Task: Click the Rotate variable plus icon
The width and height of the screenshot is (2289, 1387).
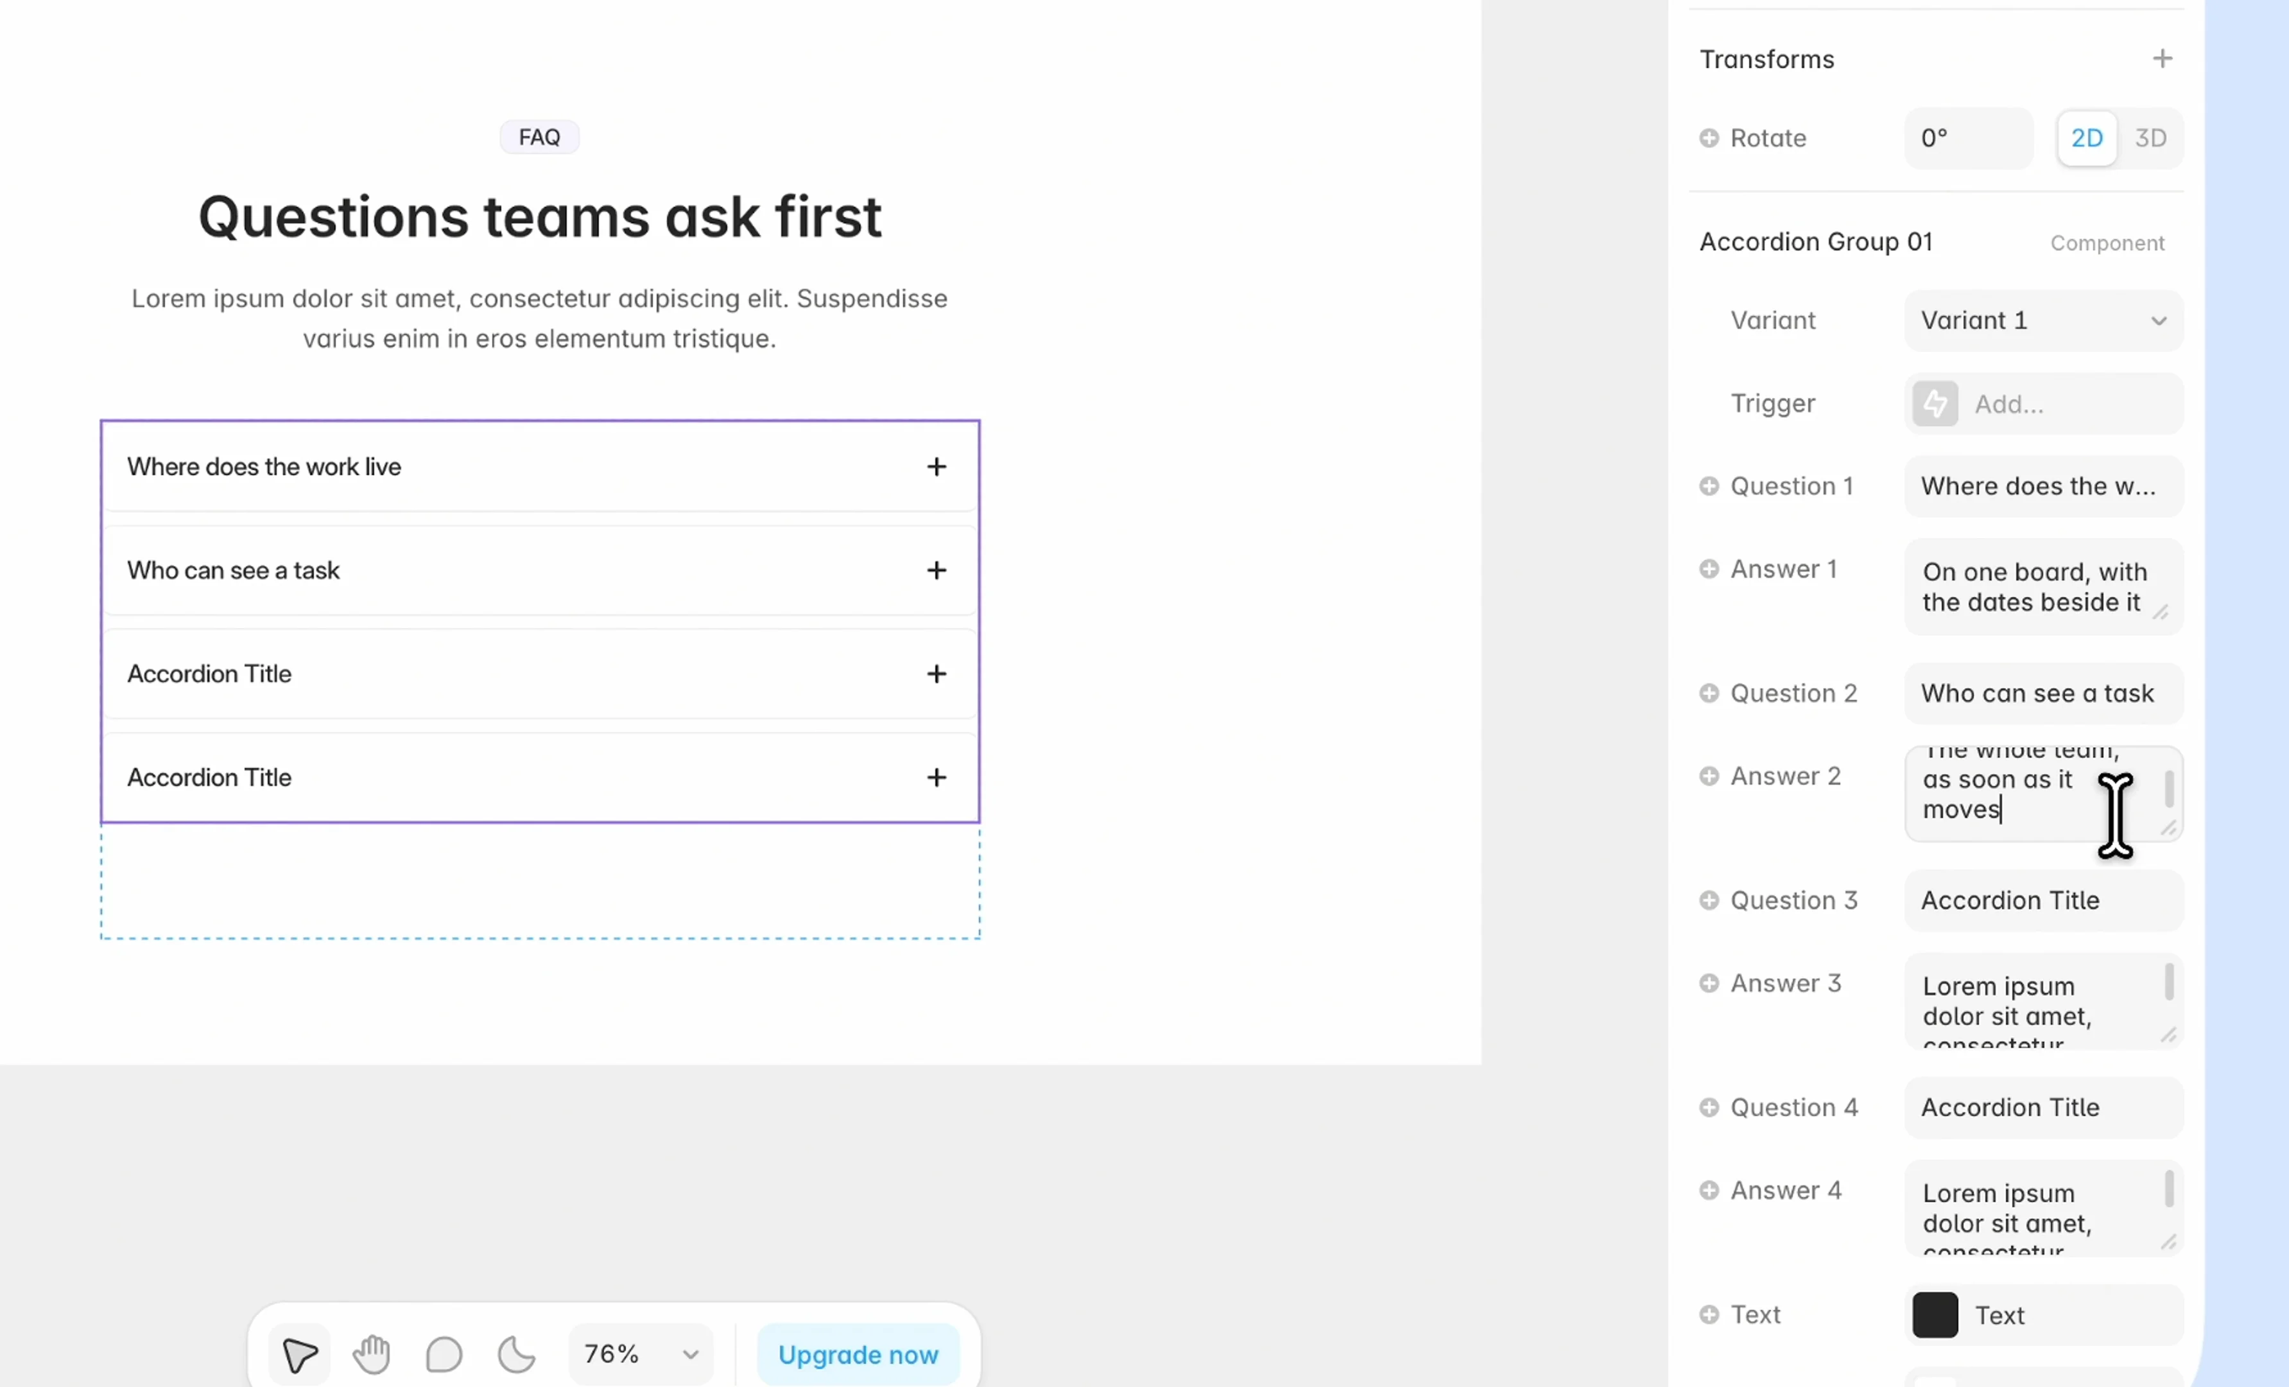Action: click(1709, 137)
